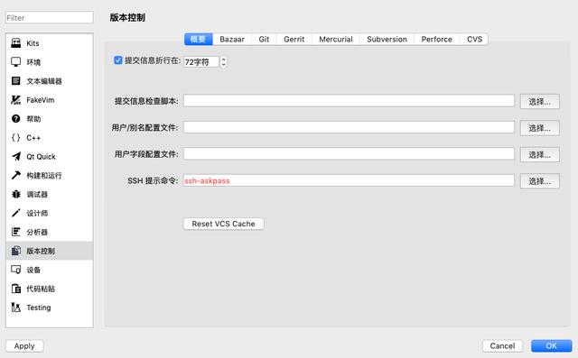Screen dimensions: 578x358
Task: Switch to the Bazaar tab
Action: [232, 40]
